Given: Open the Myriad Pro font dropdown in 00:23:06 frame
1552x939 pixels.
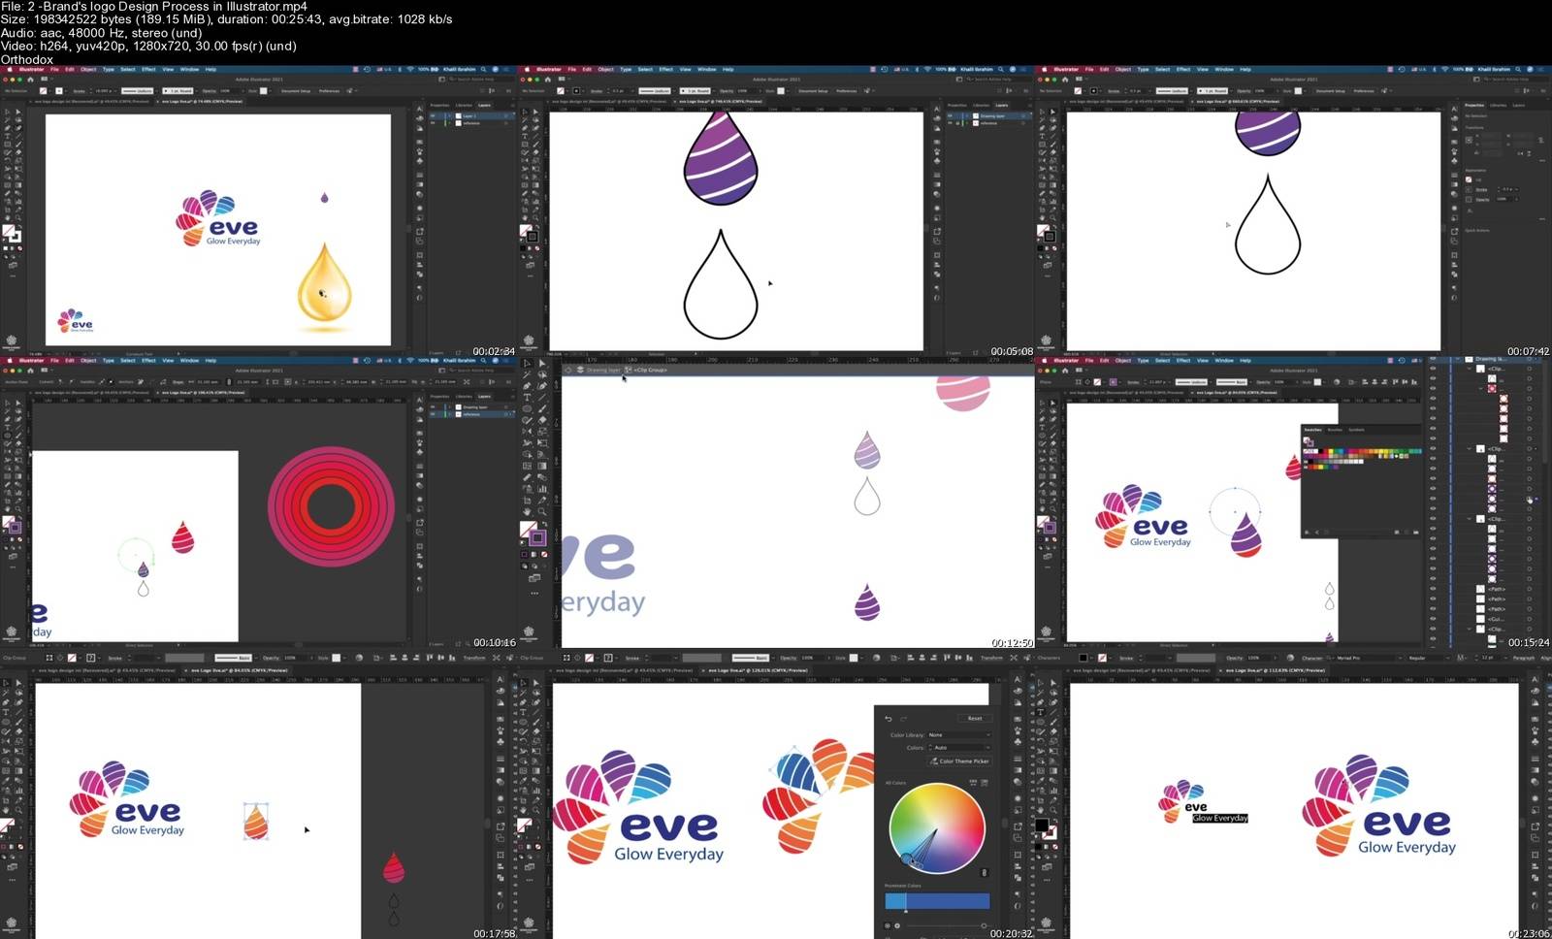Looking at the screenshot, I should (1369, 658).
